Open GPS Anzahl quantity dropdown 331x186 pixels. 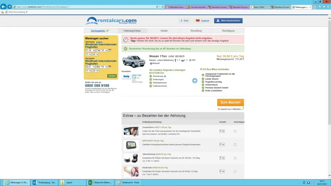click(222, 144)
